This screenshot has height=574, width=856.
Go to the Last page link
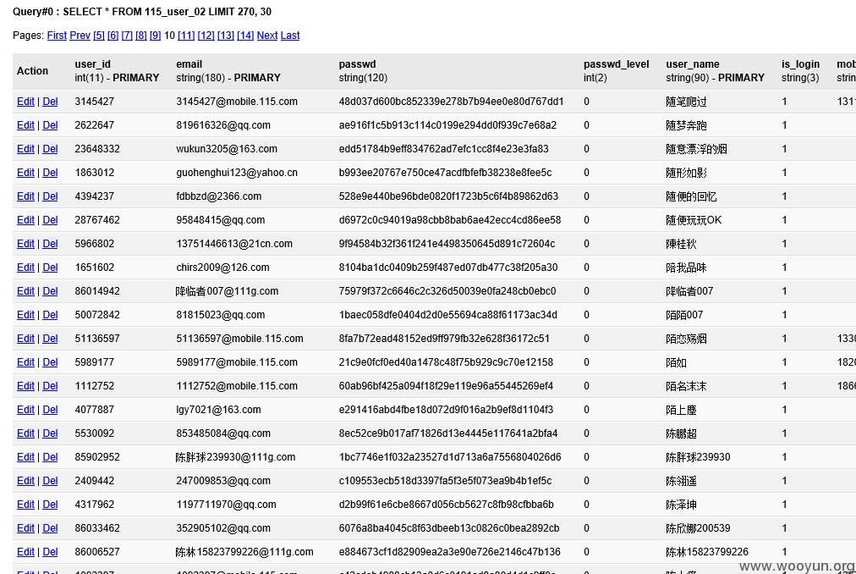coord(290,36)
